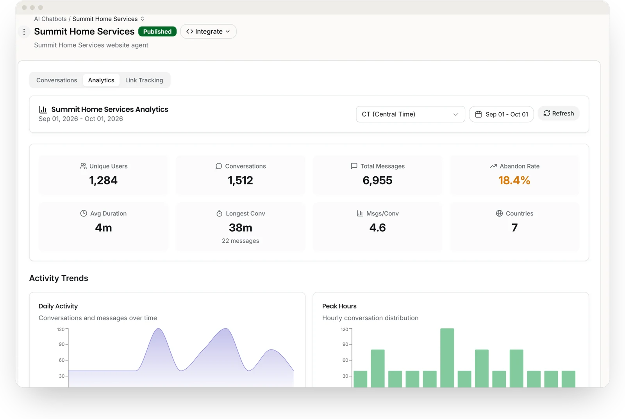Click the 22 messages text

241,241
